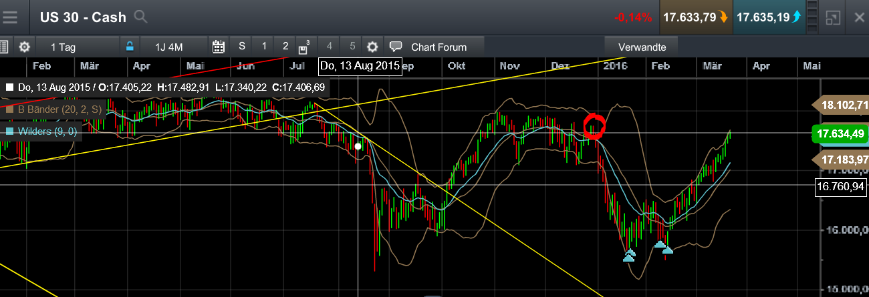The width and height of the screenshot is (869, 297).
Task: Click the white crosshair point on chart
Action: click(x=358, y=146)
